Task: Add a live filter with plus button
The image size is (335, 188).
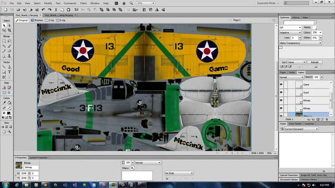Action: pyautogui.click(x=132, y=168)
